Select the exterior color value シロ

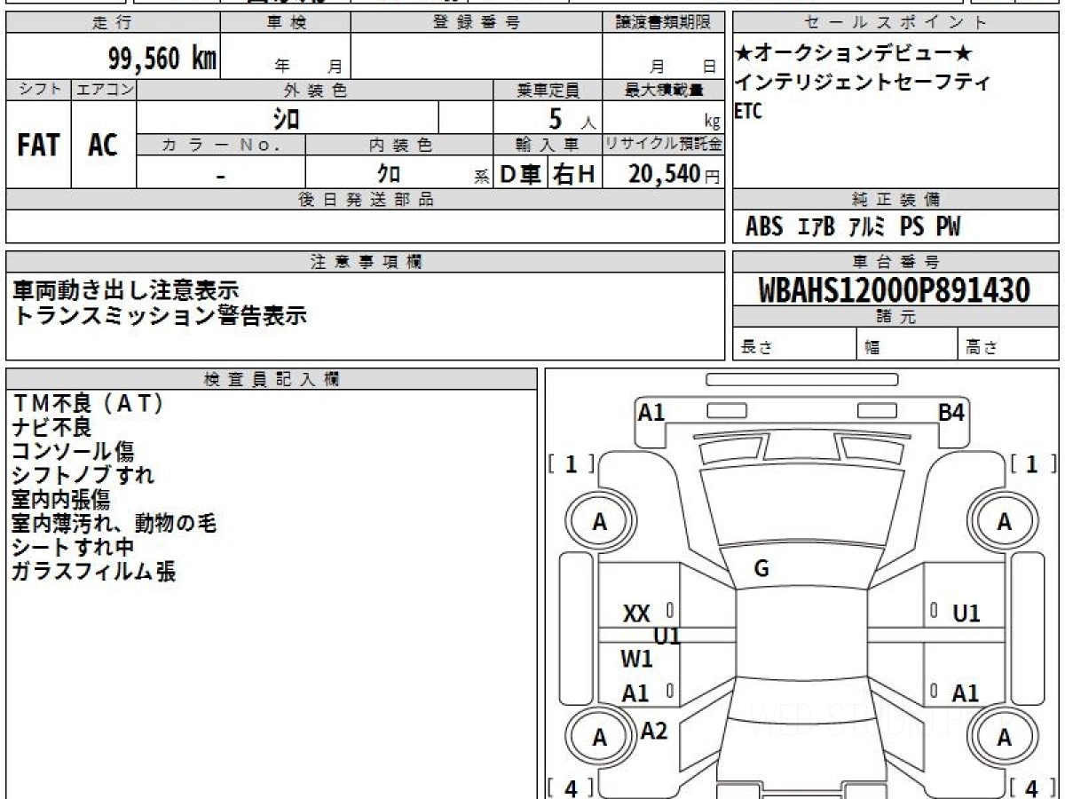(286, 118)
